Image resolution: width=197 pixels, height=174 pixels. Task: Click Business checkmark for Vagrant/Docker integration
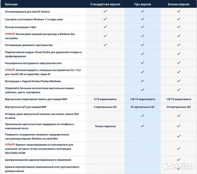[179, 81]
